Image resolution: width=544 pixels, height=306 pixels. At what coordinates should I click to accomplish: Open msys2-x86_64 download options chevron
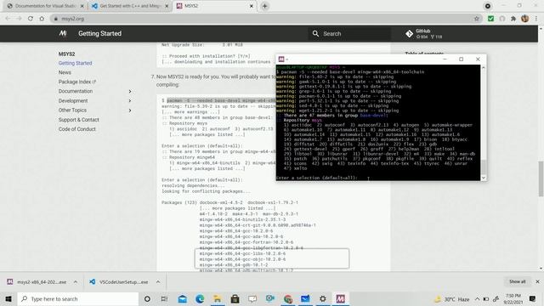click(x=76, y=282)
